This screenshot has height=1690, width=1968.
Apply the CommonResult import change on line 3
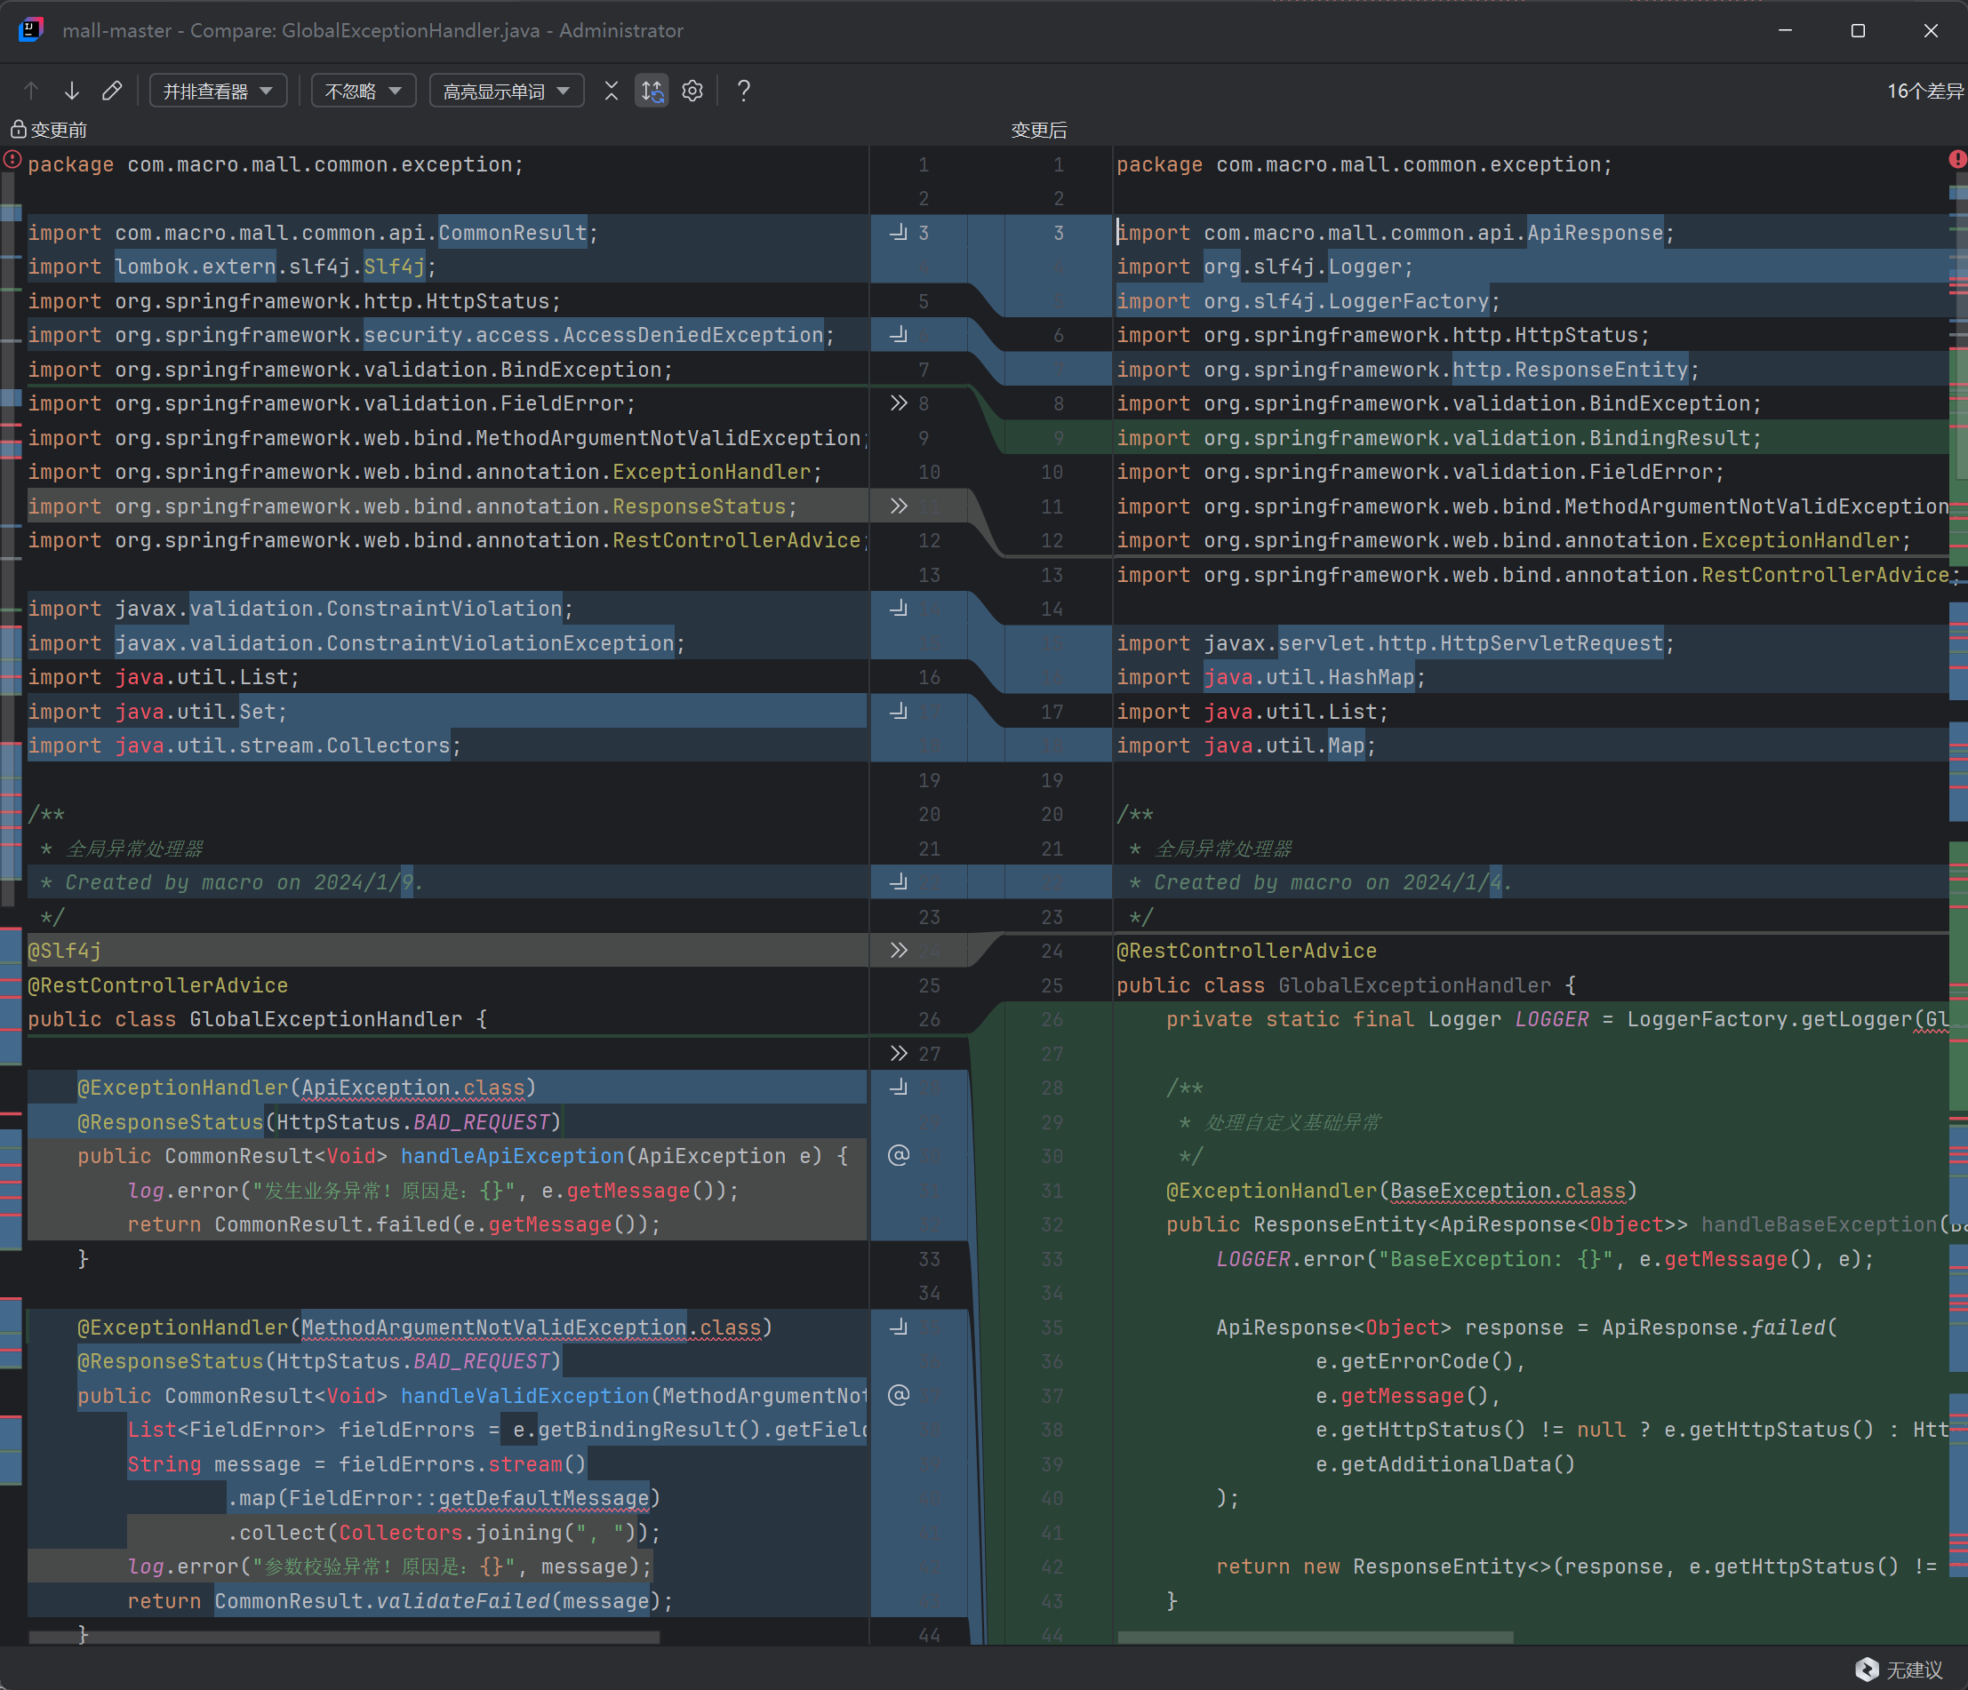point(898,233)
